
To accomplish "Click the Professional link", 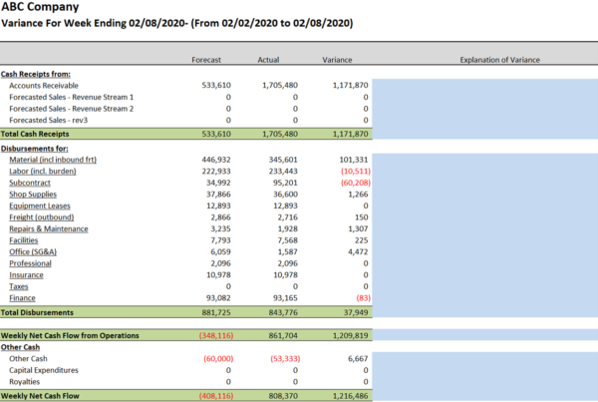I will [30, 263].
